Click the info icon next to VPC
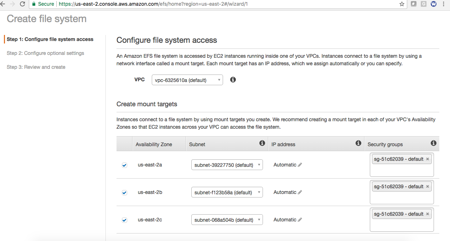 tap(233, 80)
